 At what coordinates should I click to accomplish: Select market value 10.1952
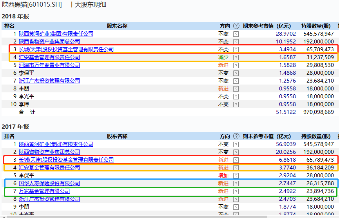tap(286, 41)
